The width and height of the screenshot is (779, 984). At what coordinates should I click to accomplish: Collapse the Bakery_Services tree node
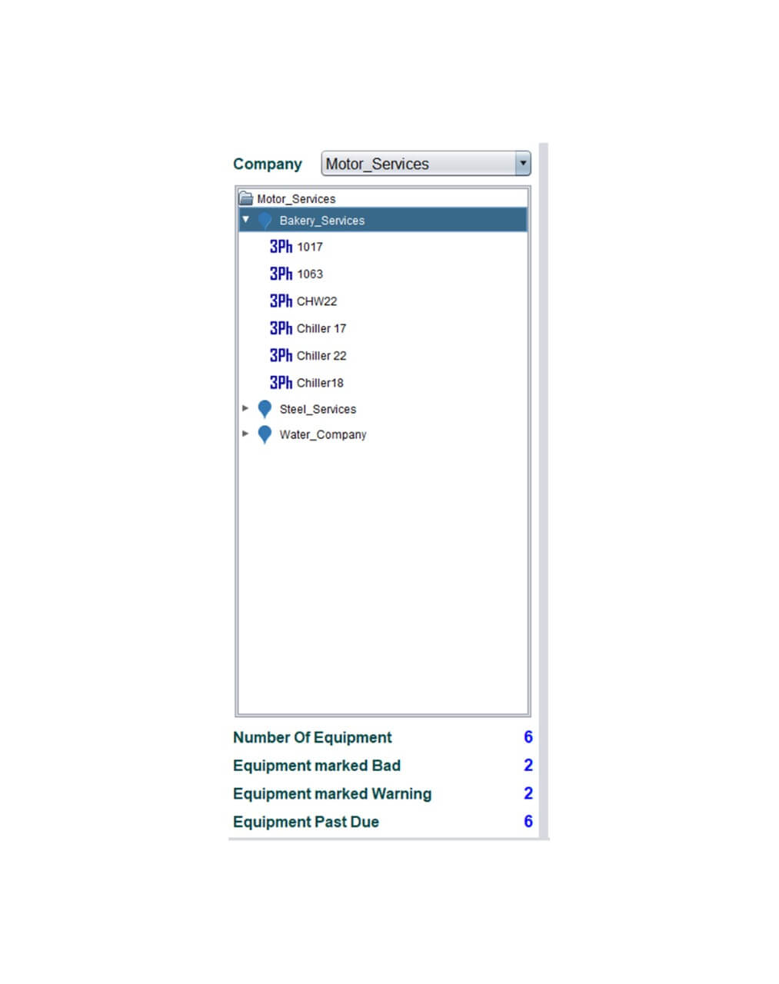246,220
